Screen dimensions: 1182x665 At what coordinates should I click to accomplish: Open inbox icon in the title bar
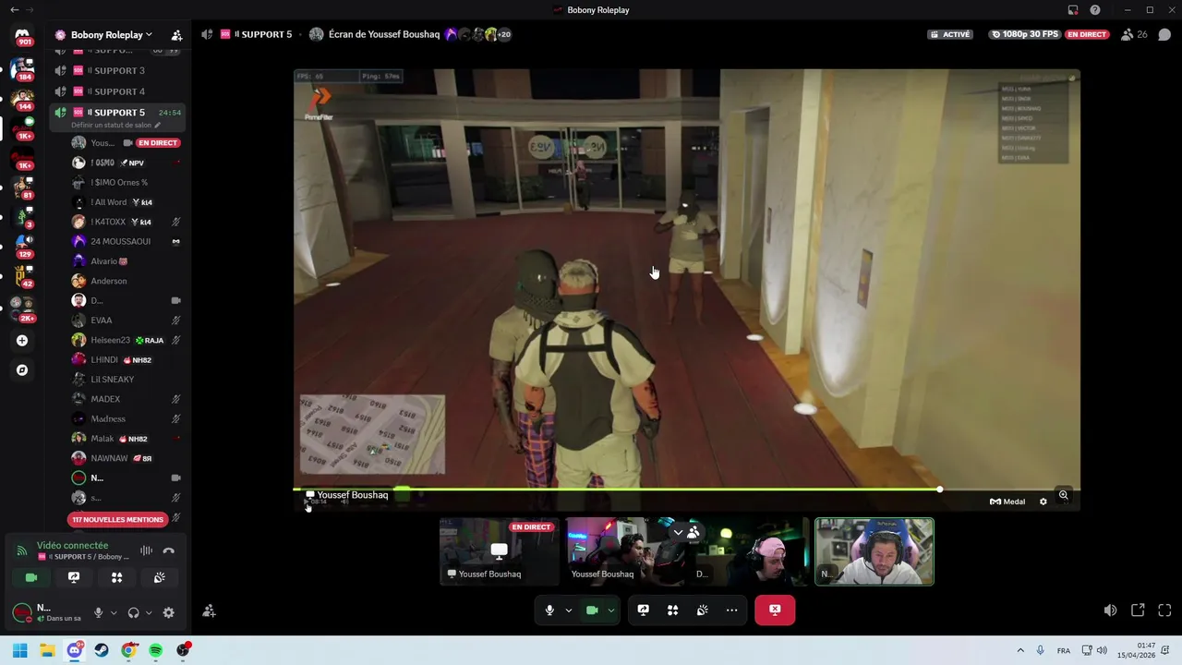1073,10
